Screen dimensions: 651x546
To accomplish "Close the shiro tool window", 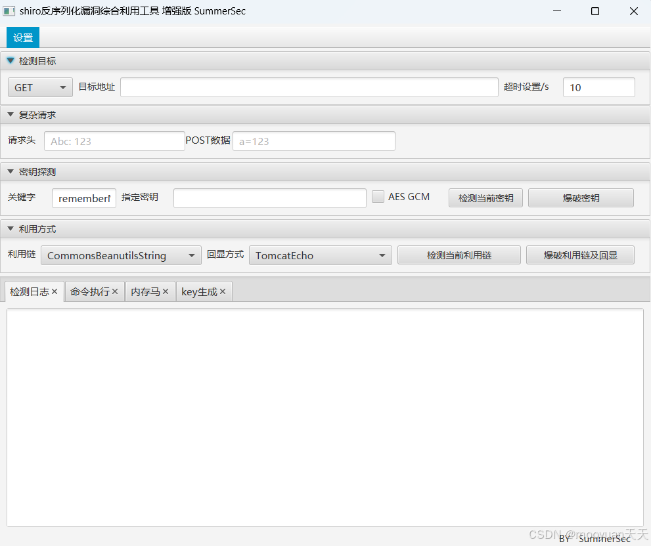I will tap(633, 10).
